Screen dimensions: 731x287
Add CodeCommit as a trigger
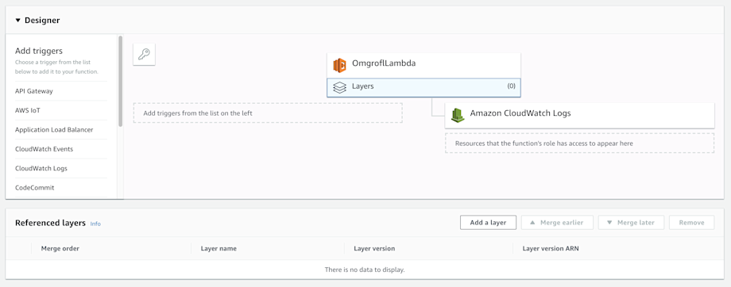(x=34, y=187)
